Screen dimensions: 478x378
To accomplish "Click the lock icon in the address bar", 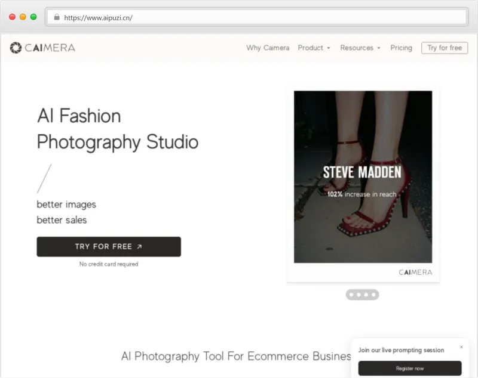I will 57,17.
